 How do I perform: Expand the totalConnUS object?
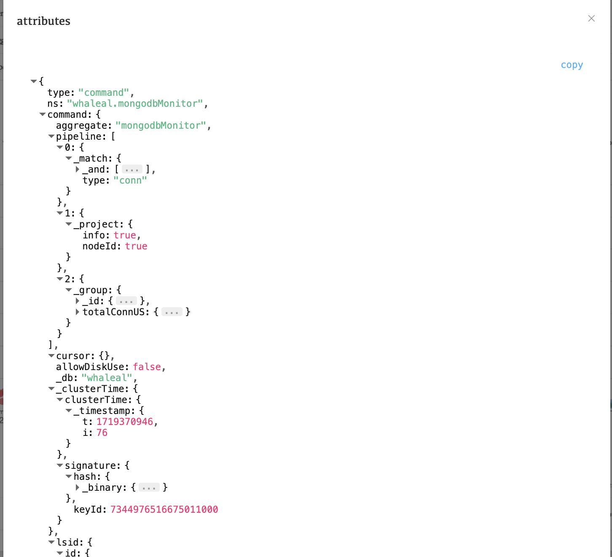pos(78,312)
